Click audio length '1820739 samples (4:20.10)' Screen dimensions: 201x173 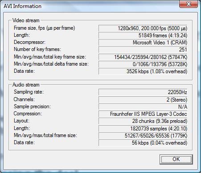point(143,129)
